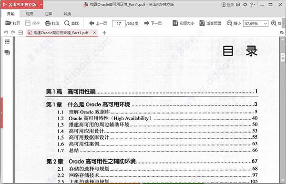The height and width of the screenshot is (184, 286).
Task: Open the settings gear icon
Action: 245,5
